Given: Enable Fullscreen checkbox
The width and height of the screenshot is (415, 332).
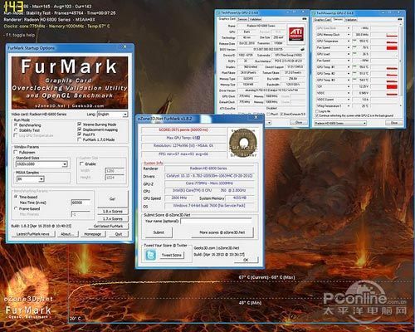Looking at the screenshot, I should 16,152.
